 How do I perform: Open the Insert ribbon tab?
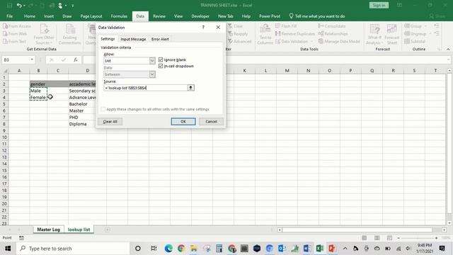point(49,16)
